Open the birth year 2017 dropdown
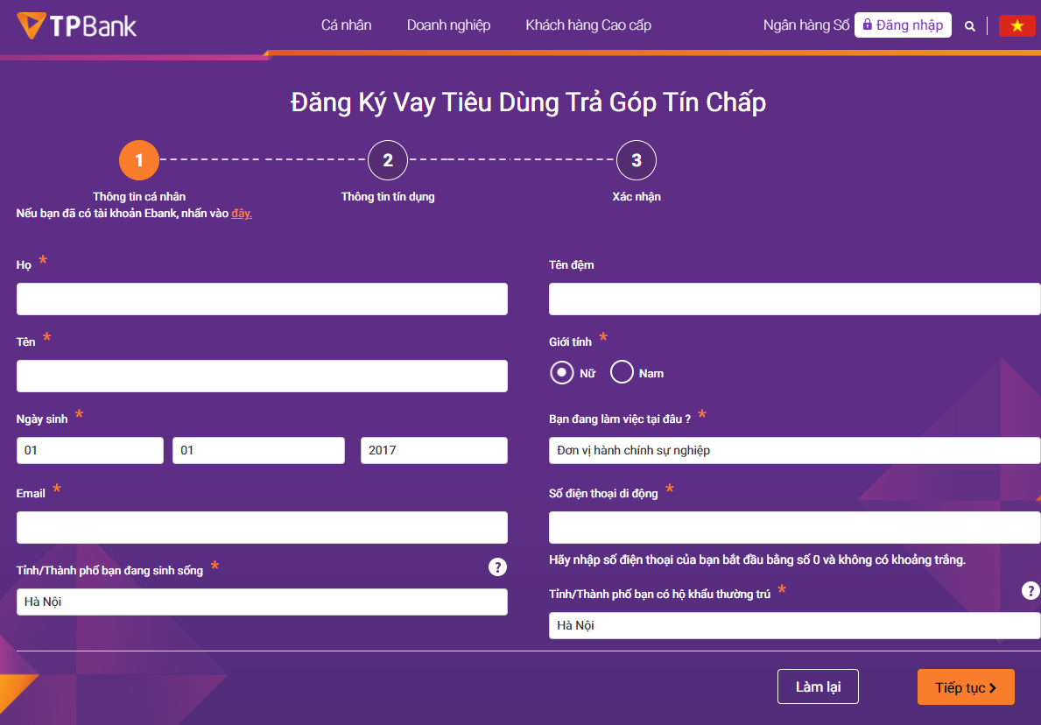This screenshot has width=1041, height=725. [433, 450]
